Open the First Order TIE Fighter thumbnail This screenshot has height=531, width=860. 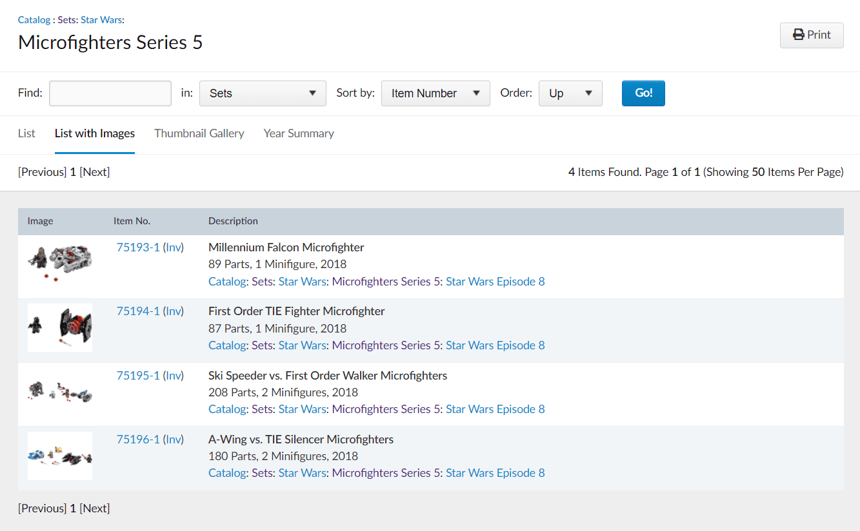tap(60, 327)
